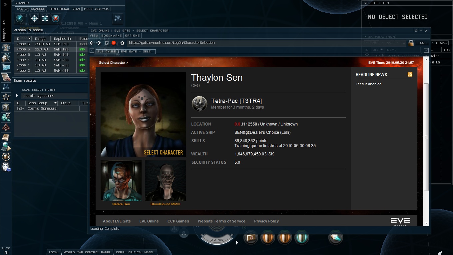
Task: Open People and Places from the sidebar
Action: click(6, 57)
